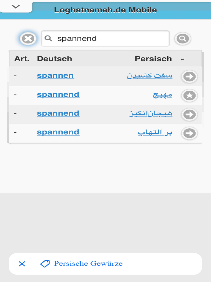The image size is (211, 282).
Task: Click the Art. column header
Action: tap(22, 59)
